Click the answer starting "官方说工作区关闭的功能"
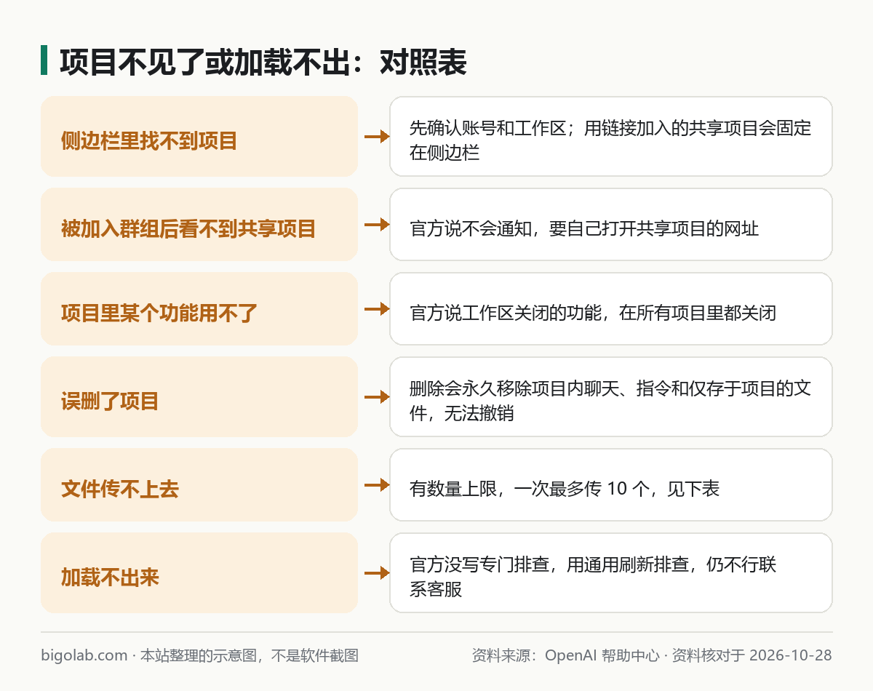 tap(611, 309)
